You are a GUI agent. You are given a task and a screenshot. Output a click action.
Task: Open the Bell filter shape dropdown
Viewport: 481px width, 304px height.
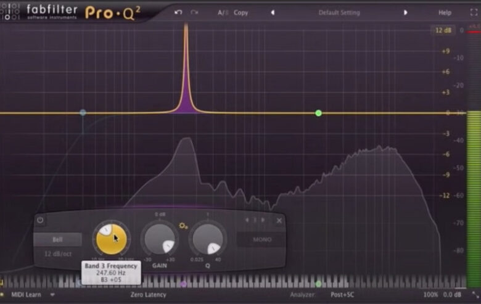click(x=58, y=240)
